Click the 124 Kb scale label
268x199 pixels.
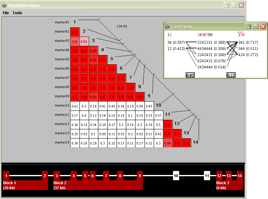click(122, 26)
